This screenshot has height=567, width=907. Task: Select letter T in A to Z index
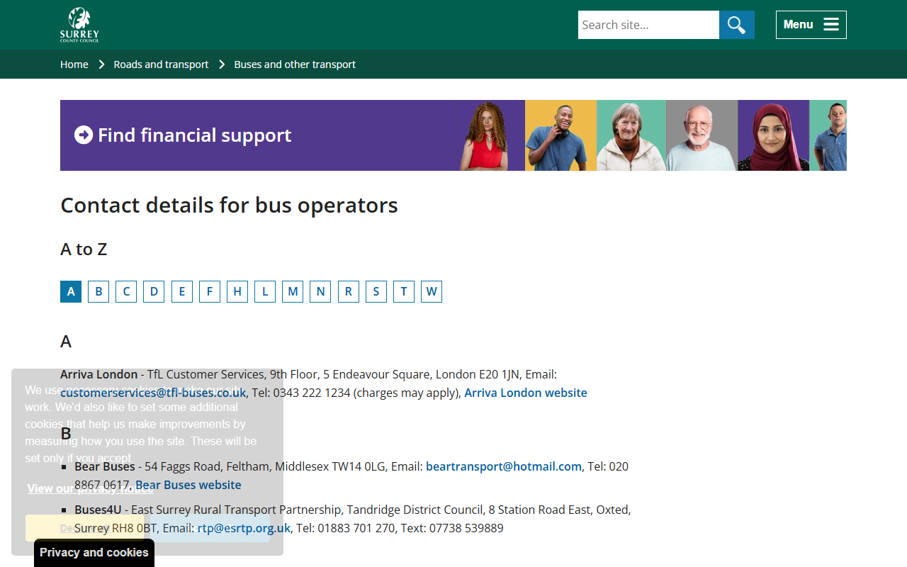pos(404,291)
